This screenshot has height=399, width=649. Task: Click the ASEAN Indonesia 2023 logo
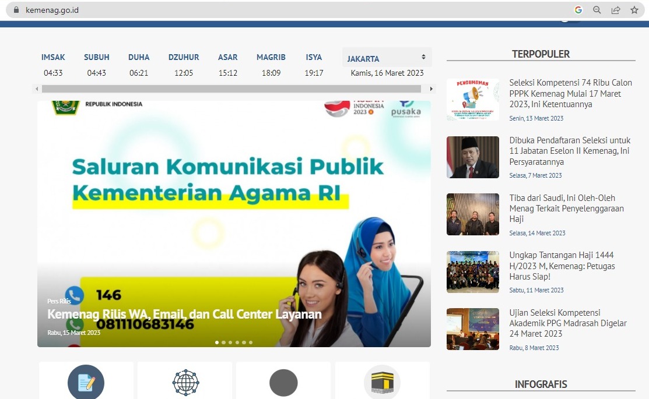[x=354, y=108]
